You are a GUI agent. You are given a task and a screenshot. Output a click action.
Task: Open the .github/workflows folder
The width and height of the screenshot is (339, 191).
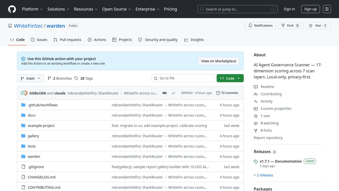(43, 105)
